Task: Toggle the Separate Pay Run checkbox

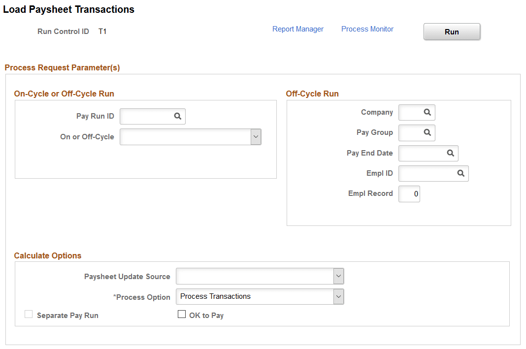Action: 29,314
